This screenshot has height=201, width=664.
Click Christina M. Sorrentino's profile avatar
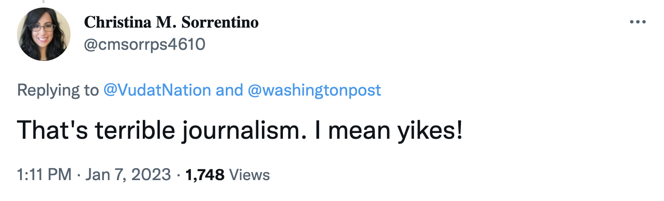(x=44, y=34)
